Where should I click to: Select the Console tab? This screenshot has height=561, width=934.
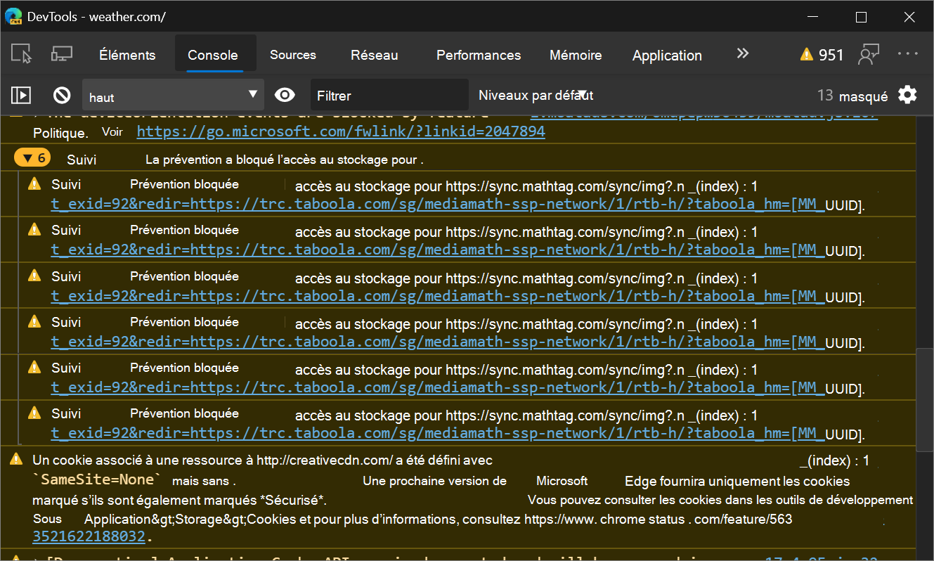coord(213,55)
